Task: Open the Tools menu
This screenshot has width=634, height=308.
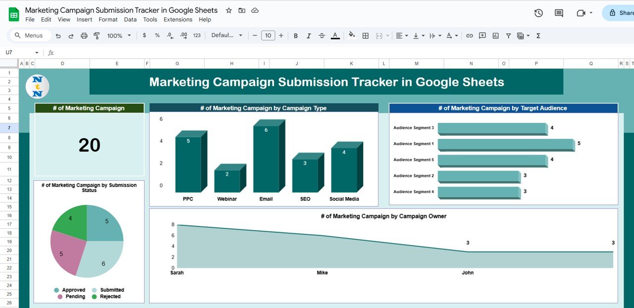Action: (x=150, y=20)
